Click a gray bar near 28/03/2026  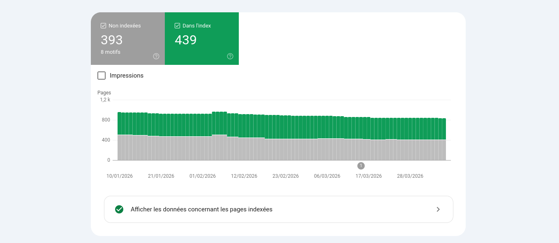(410, 150)
